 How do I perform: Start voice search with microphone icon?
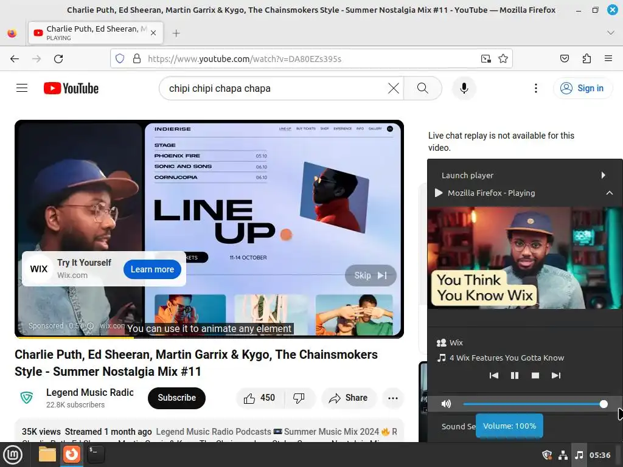(x=464, y=88)
